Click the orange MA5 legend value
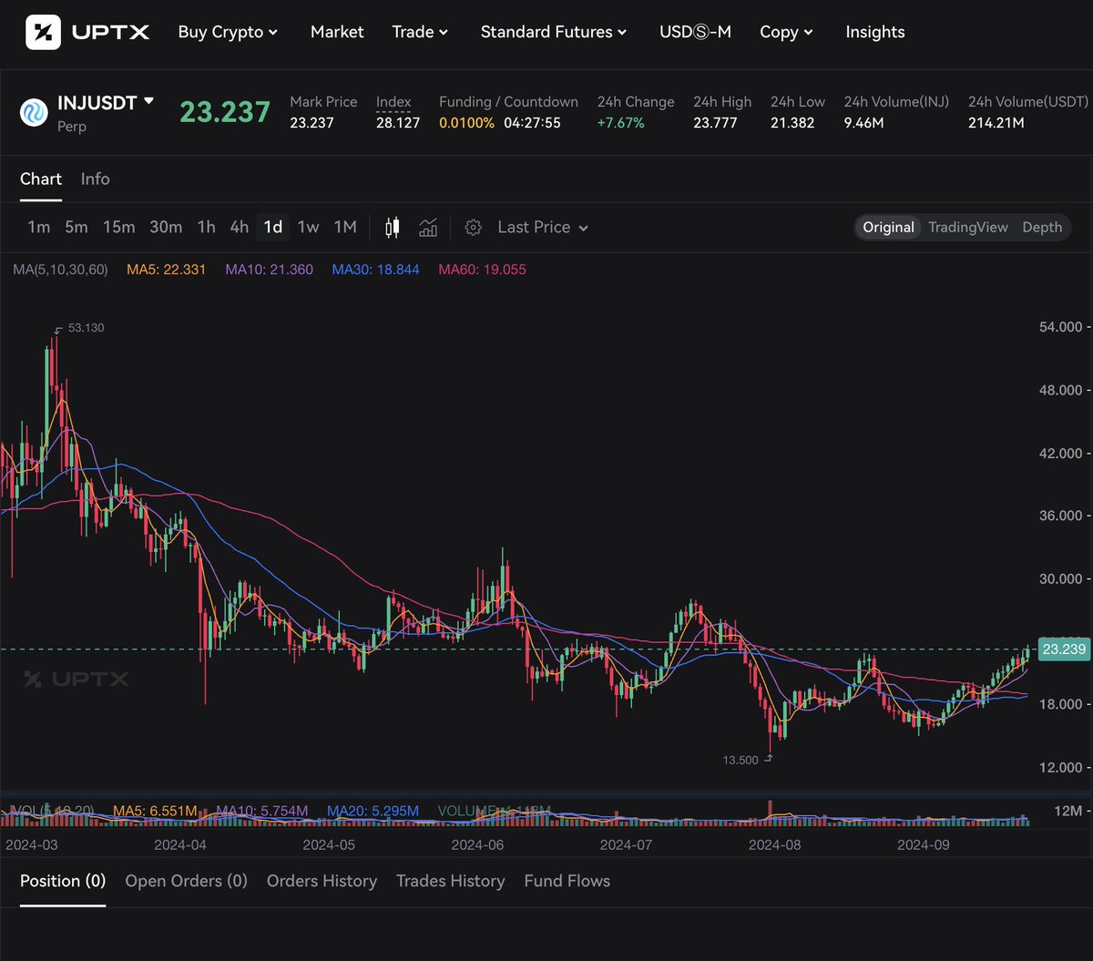The height and width of the screenshot is (961, 1093). 166,270
